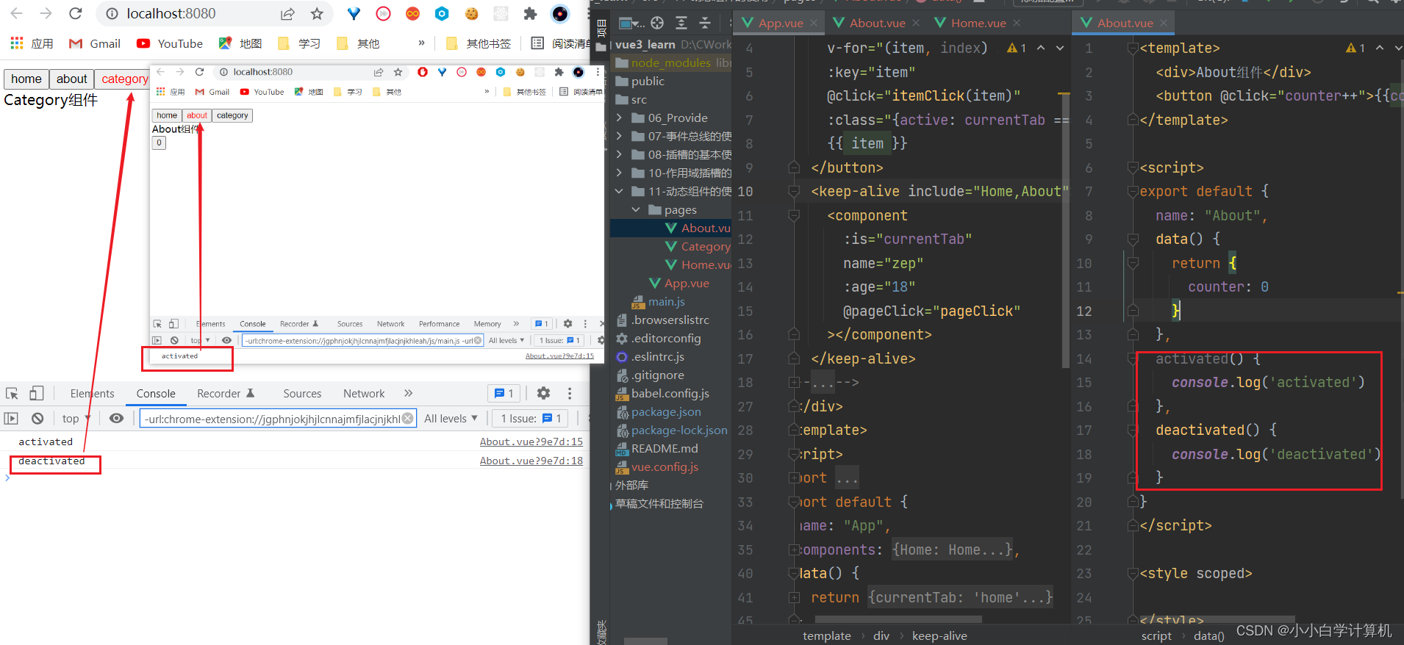Show hidden bookmarks chevron

pos(421,43)
